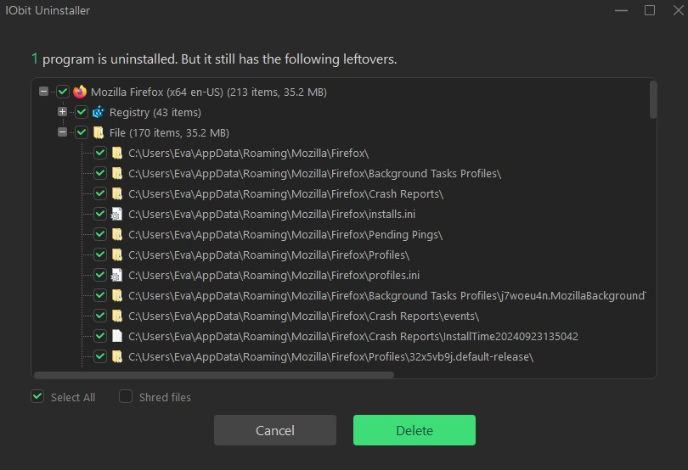Select the Background Tasks Profiles\ path entry
This screenshot has width=688, height=470.
(314, 174)
